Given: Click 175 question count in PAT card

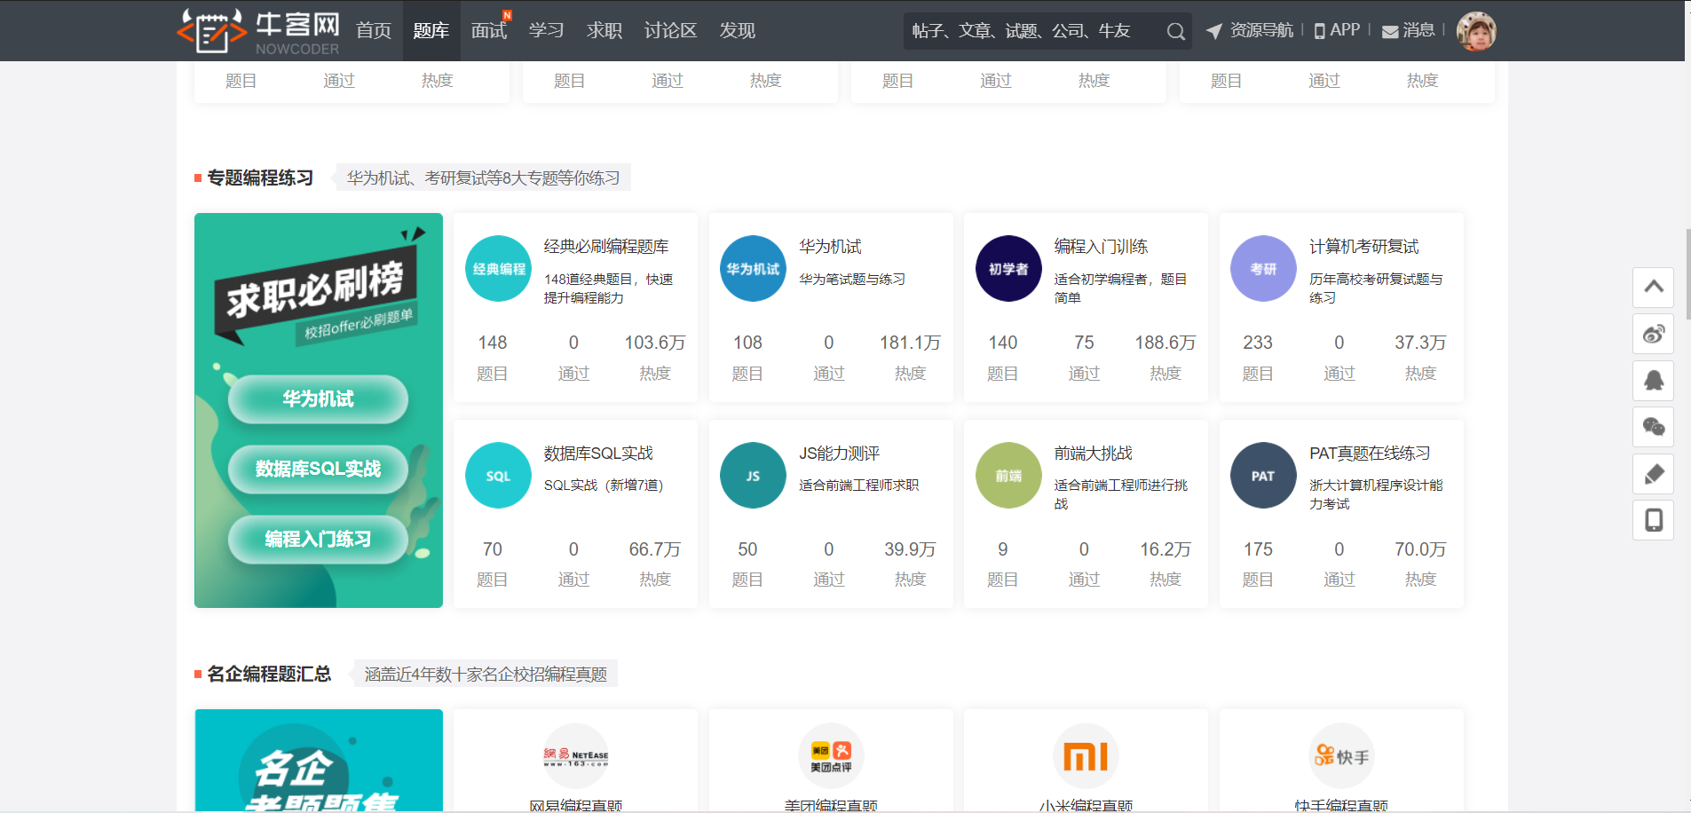Looking at the screenshot, I should tap(1258, 549).
